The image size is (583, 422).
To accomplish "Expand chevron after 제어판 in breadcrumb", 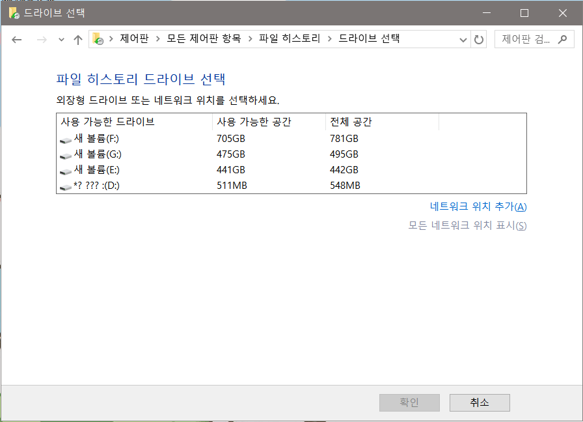I will click(x=157, y=39).
